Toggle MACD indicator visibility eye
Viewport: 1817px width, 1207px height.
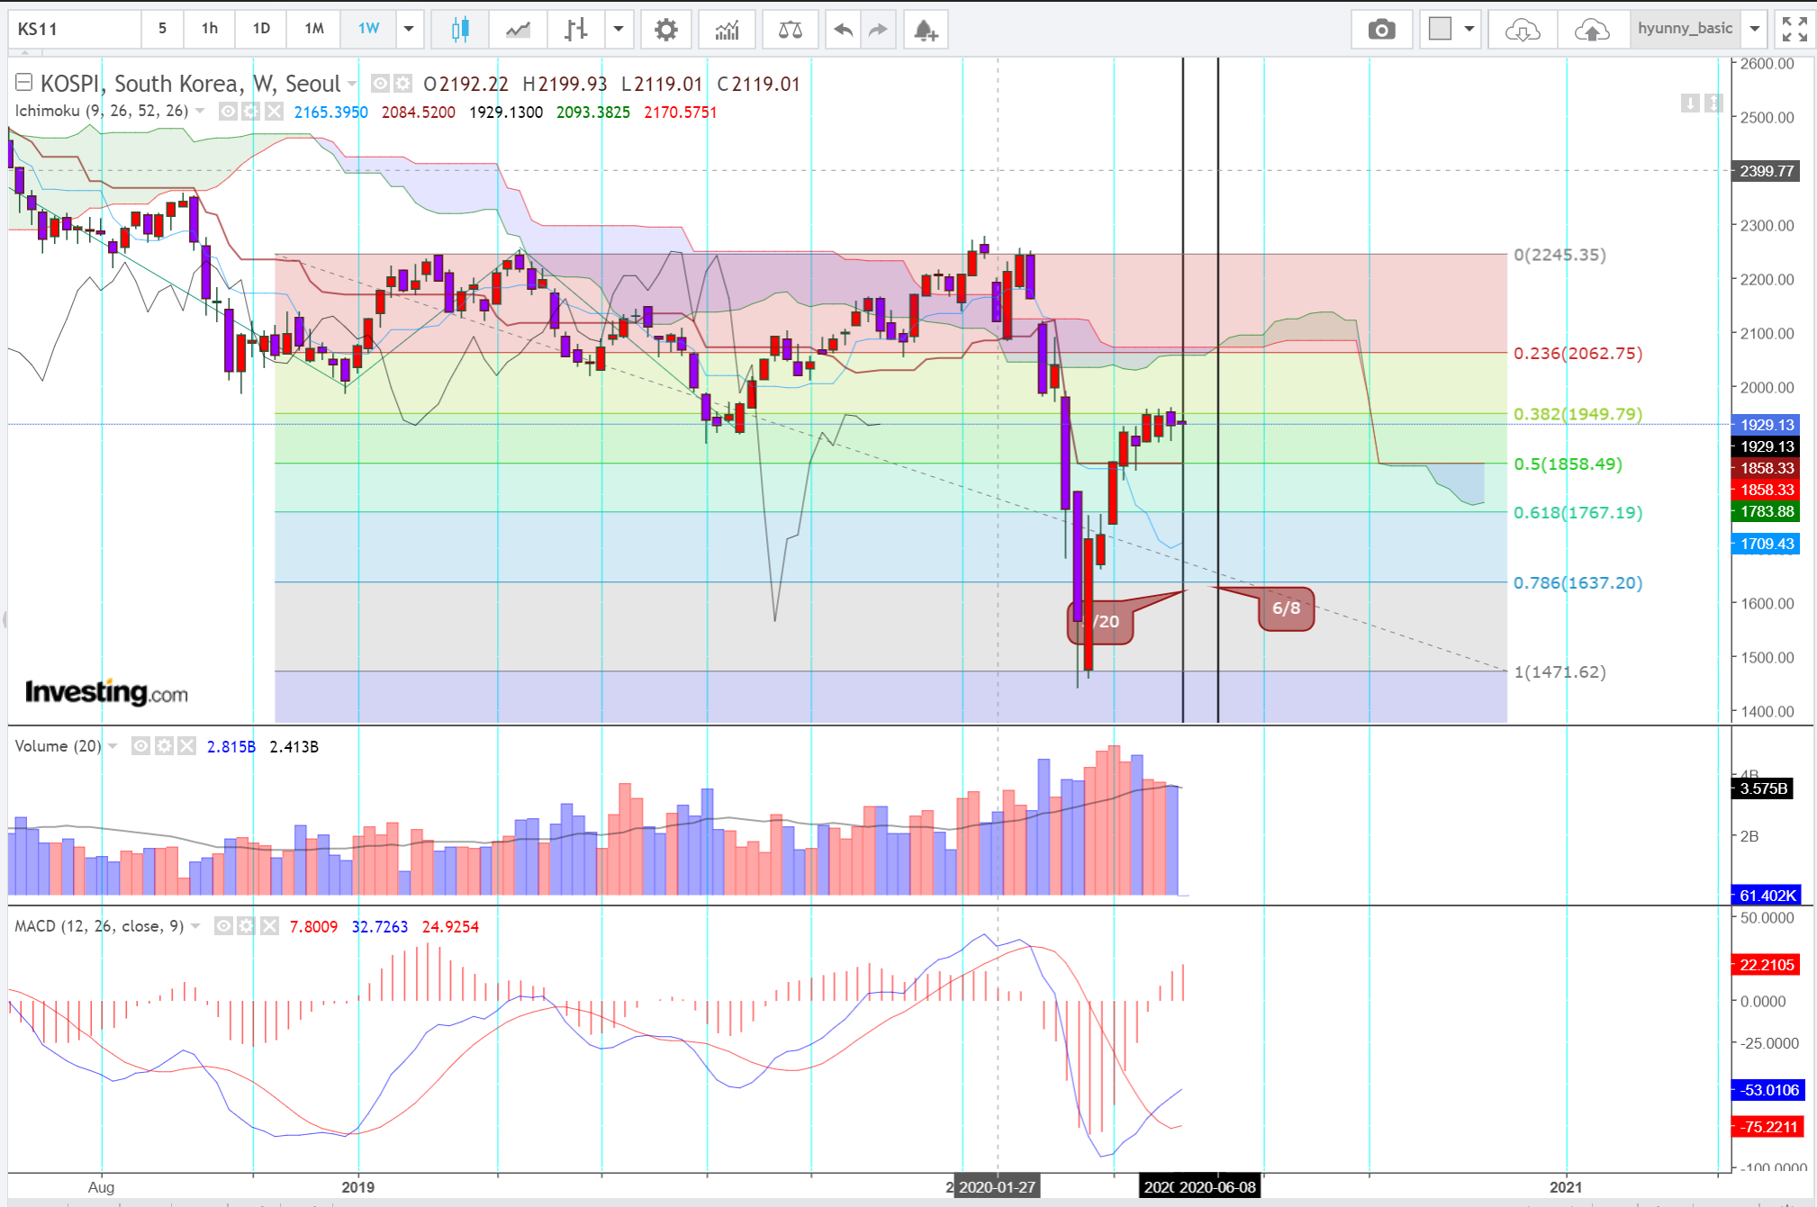(223, 926)
